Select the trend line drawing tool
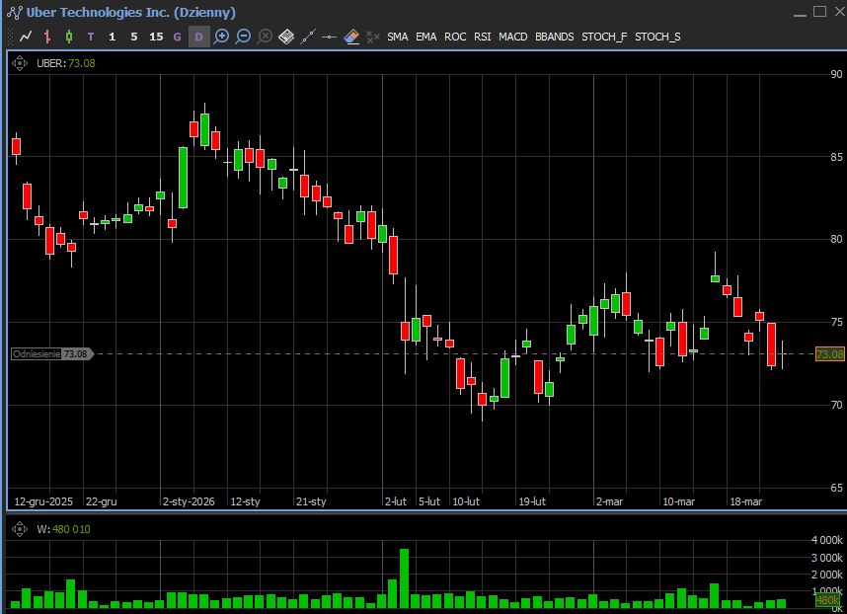The height and width of the screenshot is (614, 847). (x=308, y=37)
